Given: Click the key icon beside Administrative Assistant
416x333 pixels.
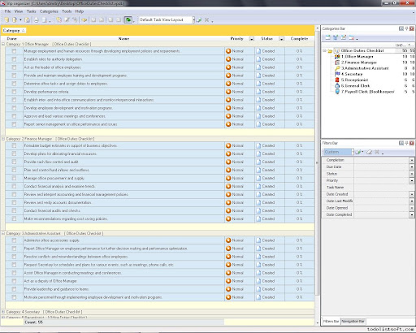Looking at the screenshot, I should pos(337,68).
